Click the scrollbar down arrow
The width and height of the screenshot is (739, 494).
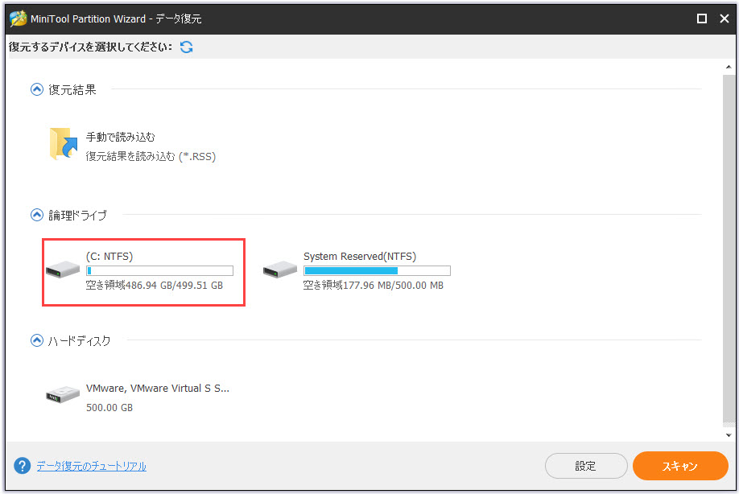coord(729,435)
